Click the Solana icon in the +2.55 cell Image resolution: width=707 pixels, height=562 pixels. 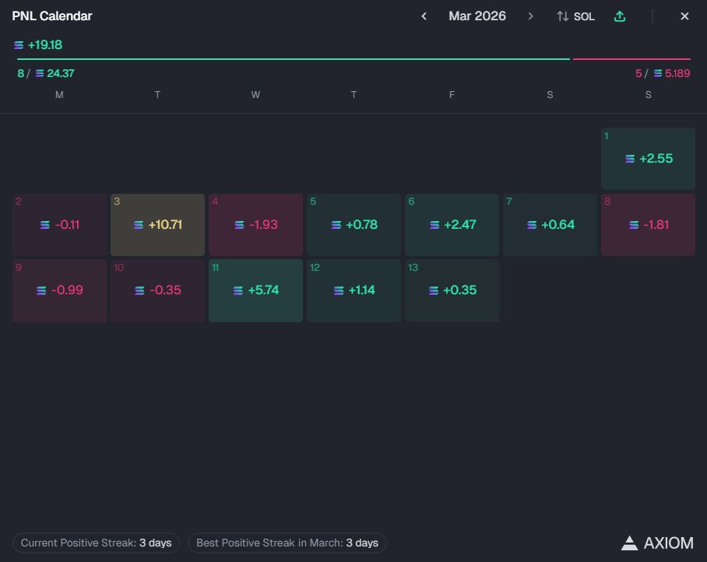630,159
